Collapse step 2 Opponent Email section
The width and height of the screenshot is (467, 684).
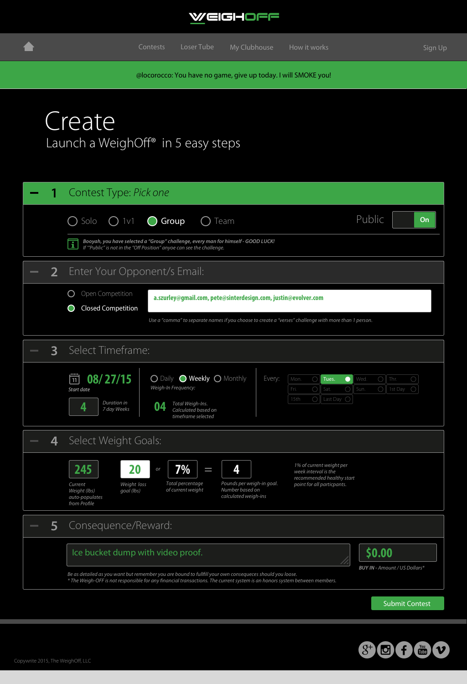[x=34, y=272]
